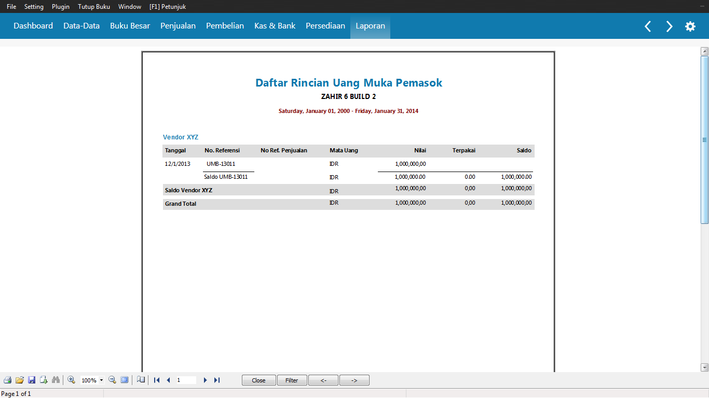This screenshot has height=398, width=709.
Task: Click the report title Daftar Rincian Uang Muka Pemasok
Action: 349,83
